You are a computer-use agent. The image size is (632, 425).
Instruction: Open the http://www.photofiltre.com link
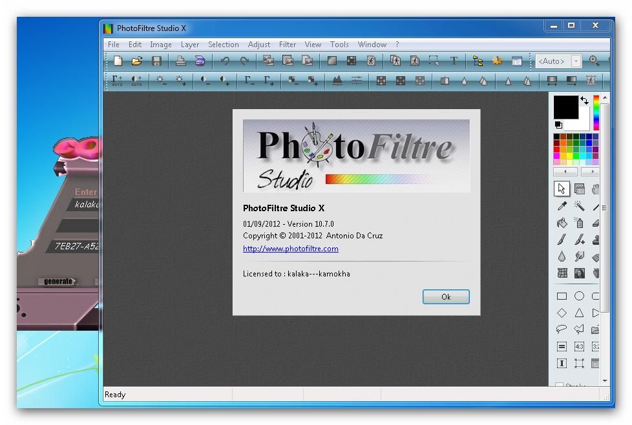click(291, 249)
